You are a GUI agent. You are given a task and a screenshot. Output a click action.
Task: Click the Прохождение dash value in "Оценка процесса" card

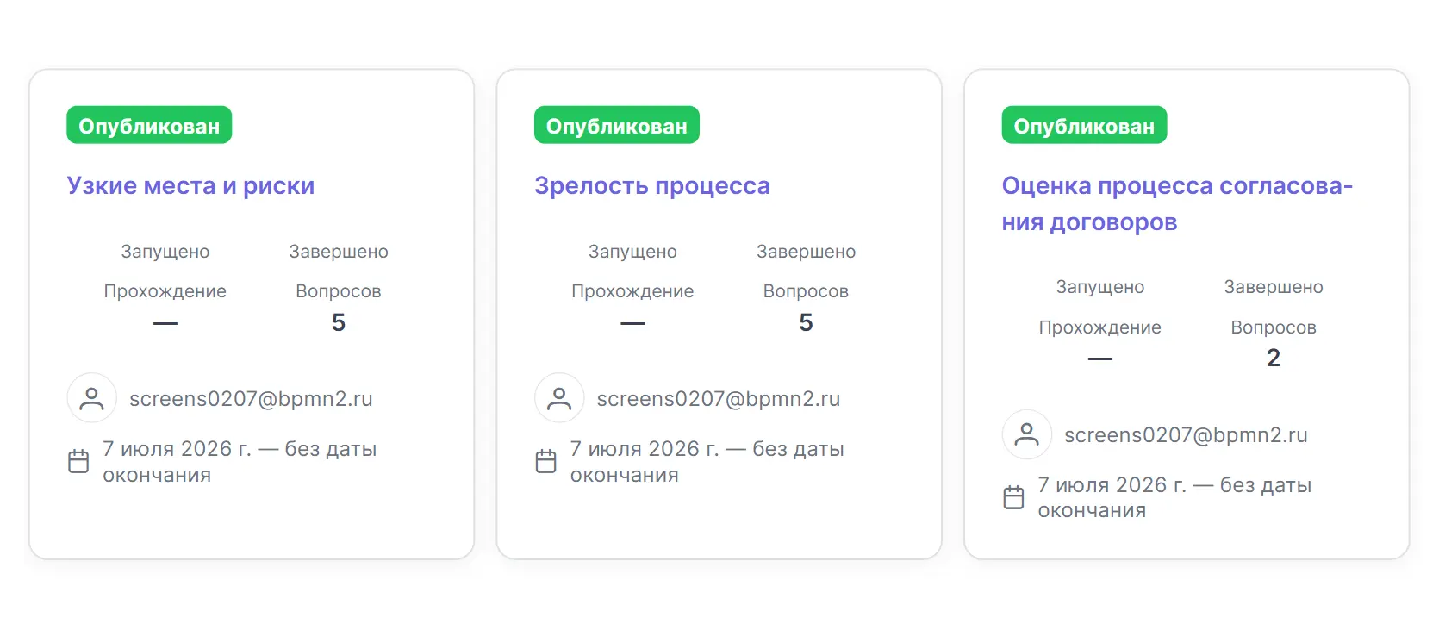point(1100,359)
